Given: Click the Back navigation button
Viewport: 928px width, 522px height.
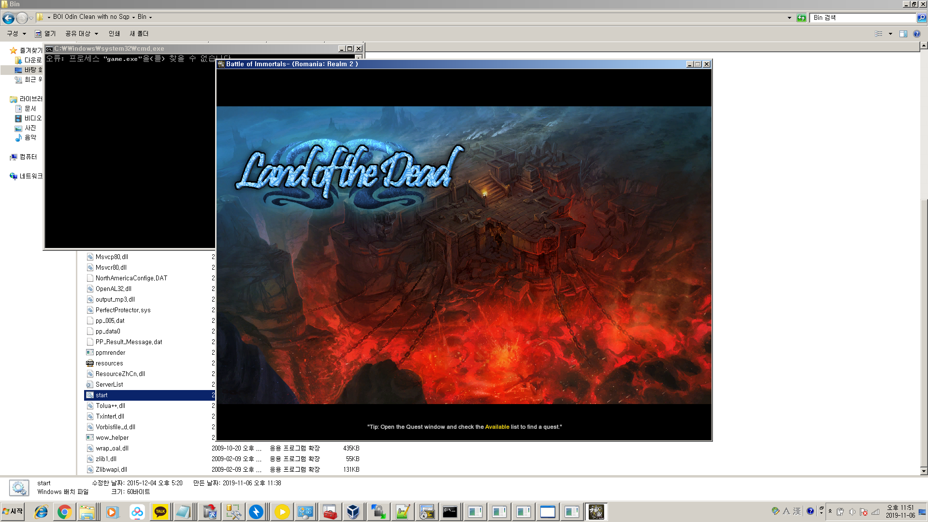Looking at the screenshot, I should pos(8,18).
